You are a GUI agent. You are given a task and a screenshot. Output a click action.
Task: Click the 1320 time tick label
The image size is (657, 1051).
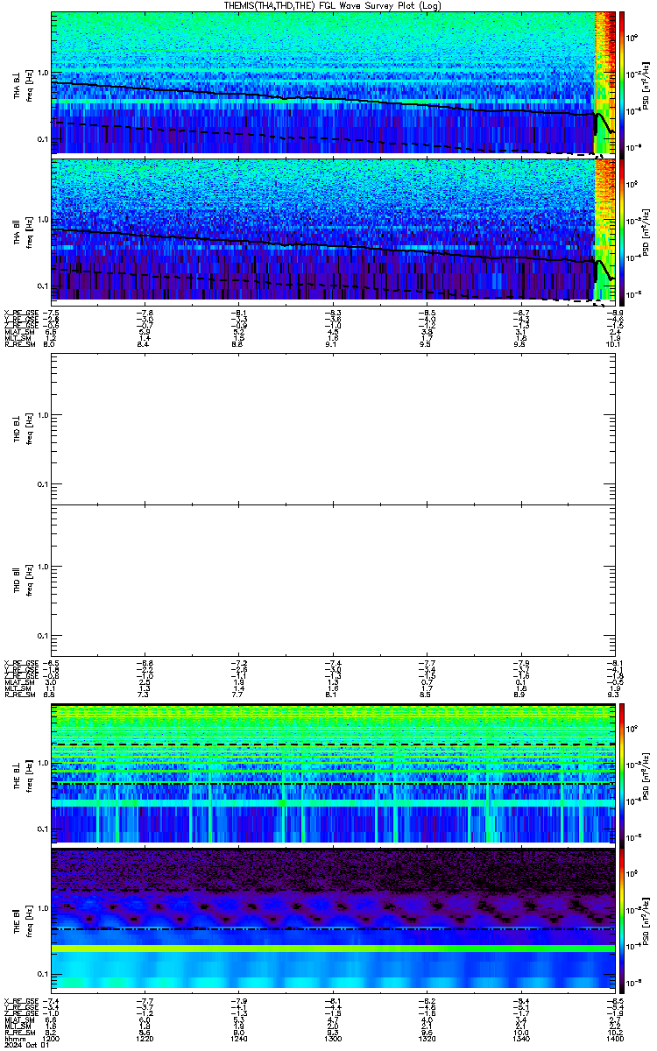(427, 1039)
